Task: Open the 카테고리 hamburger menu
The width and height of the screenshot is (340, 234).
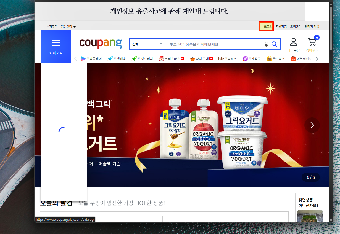Action: pos(56,47)
